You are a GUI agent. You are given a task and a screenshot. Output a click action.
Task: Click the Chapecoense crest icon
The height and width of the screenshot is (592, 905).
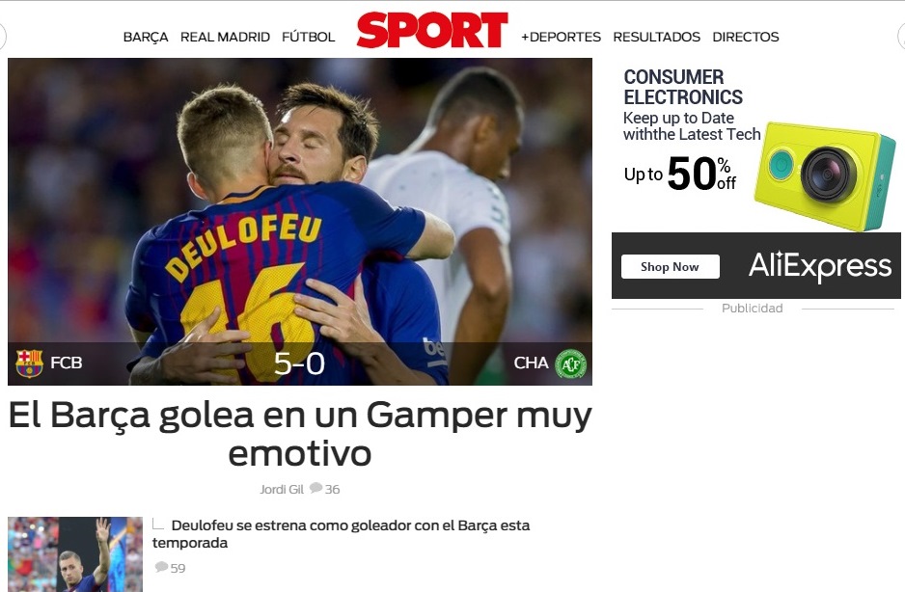(570, 363)
